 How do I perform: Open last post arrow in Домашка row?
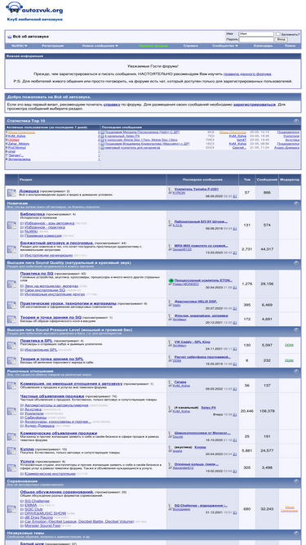[x=235, y=196]
